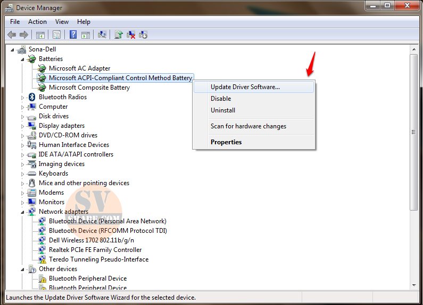
Task: Expand the Keyboards category
Action: (23, 173)
